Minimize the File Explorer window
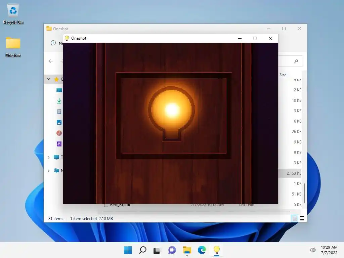This screenshot has height=258, width=344. (269, 29)
